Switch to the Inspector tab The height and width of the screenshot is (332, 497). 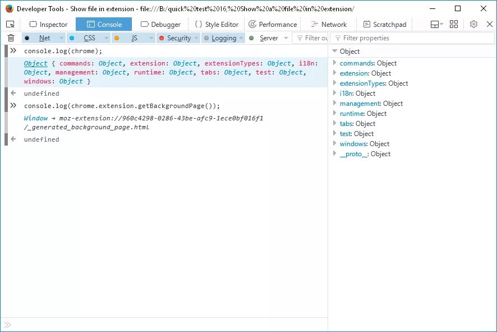[48, 25]
